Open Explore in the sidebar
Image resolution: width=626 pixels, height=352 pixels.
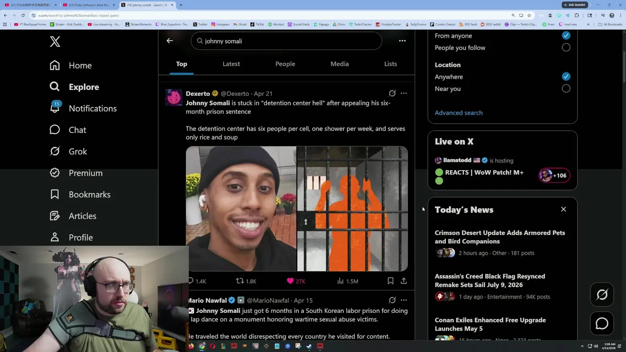(x=74, y=87)
